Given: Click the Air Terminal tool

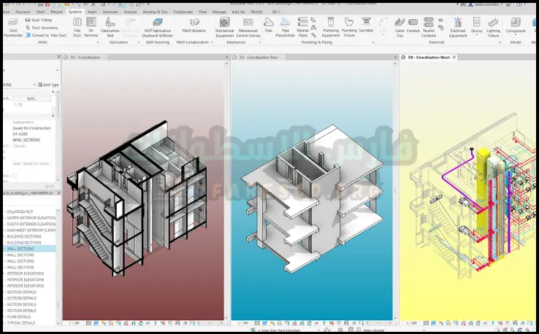Looking at the screenshot, I should 91,28.
